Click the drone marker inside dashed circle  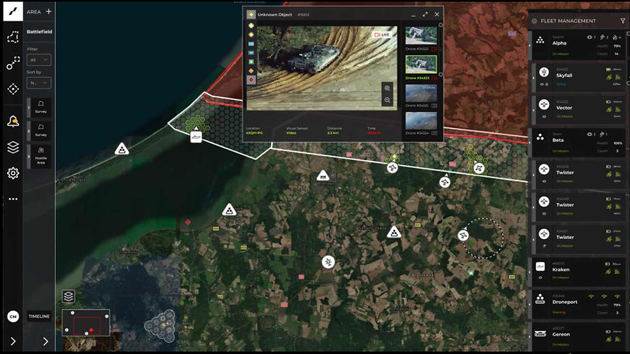pos(464,235)
